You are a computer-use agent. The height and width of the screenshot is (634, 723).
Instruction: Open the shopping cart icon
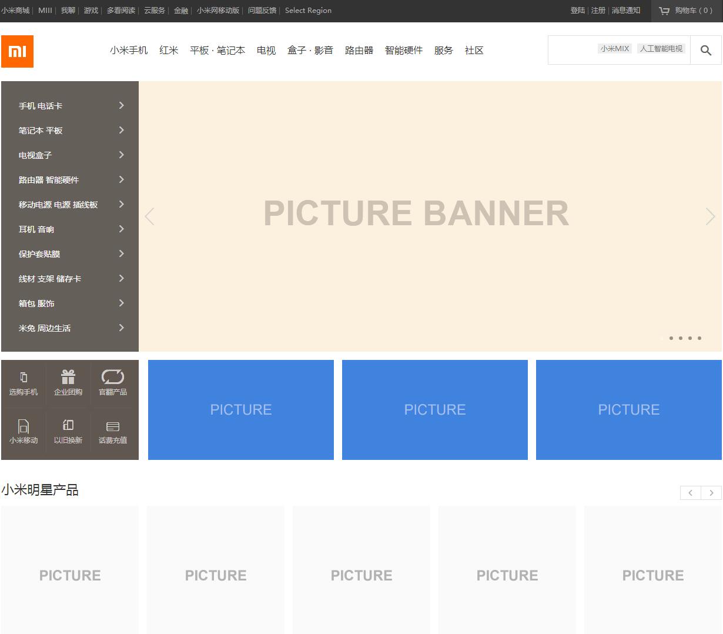(664, 11)
